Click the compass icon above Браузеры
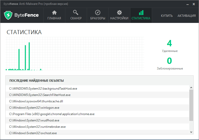This screenshot has height=140, width=199. (98, 13)
